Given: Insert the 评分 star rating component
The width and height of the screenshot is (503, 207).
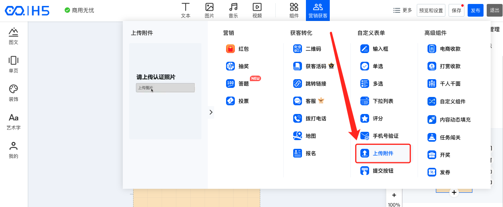Looking at the screenshot, I should pos(372,118).
